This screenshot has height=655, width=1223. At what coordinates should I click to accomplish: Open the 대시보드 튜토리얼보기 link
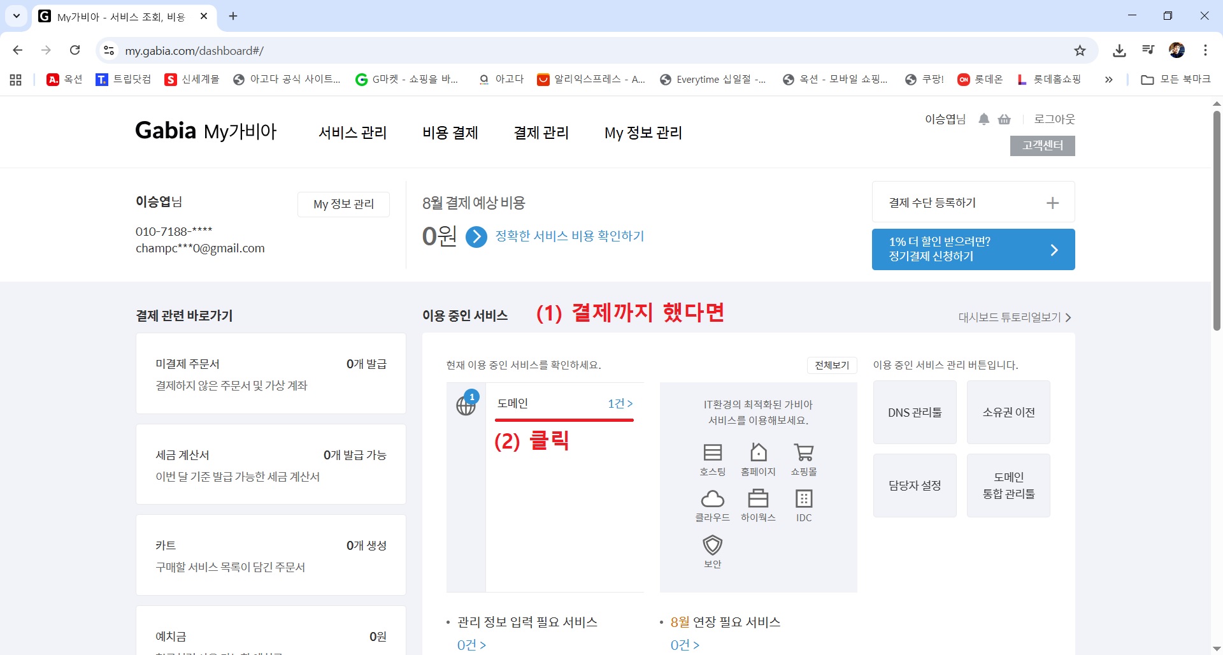coord(1015,317)
